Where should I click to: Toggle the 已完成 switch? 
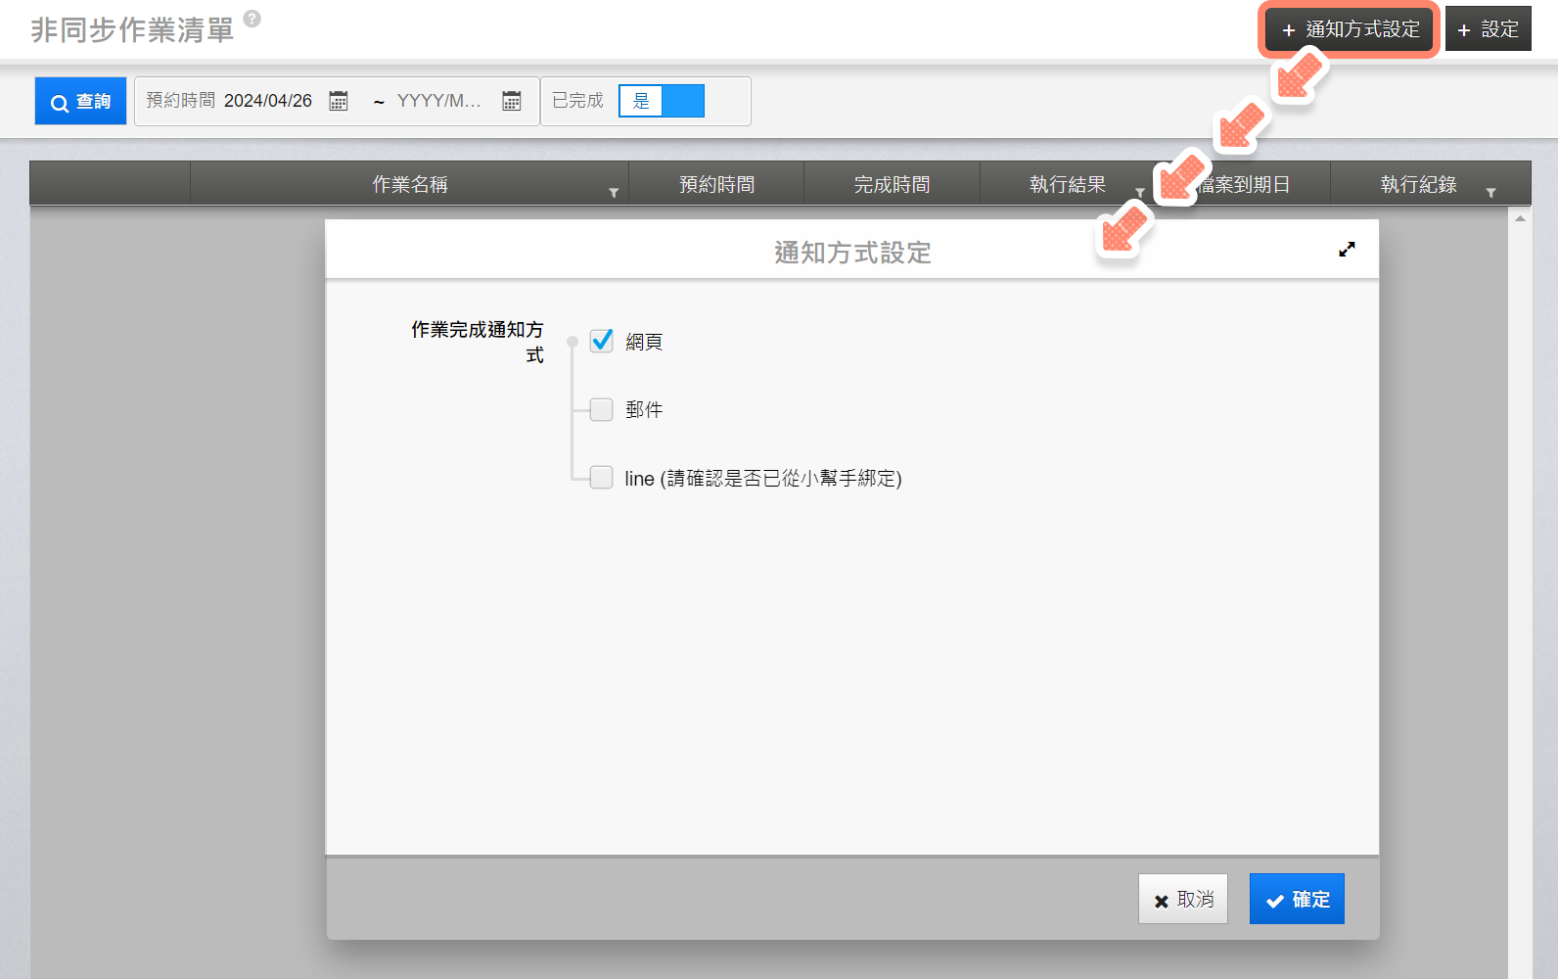pos(662,101)
